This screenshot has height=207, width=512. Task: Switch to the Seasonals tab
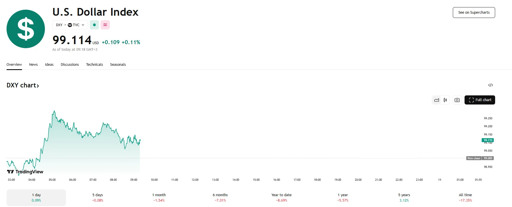118,65
